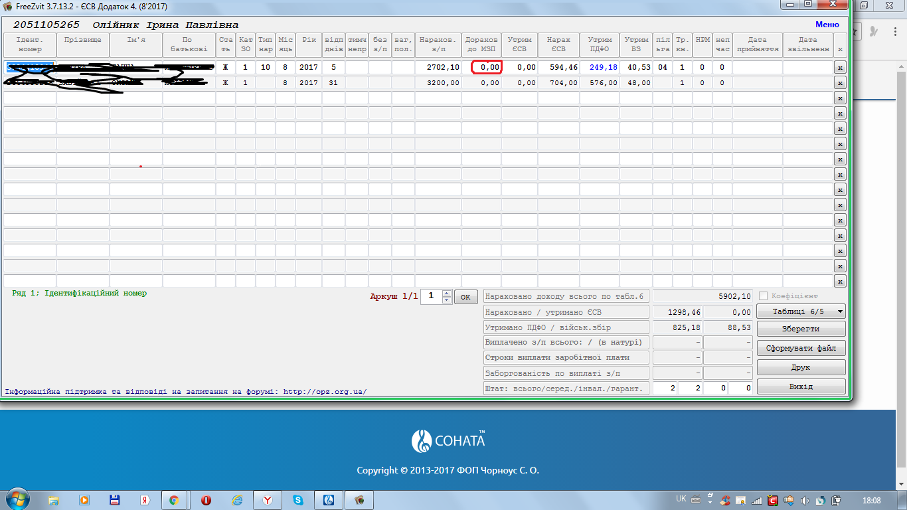The image size is (907, 510).
Task: Open the Меню menu
Action: pyautogui.click(x=827, y=25)
